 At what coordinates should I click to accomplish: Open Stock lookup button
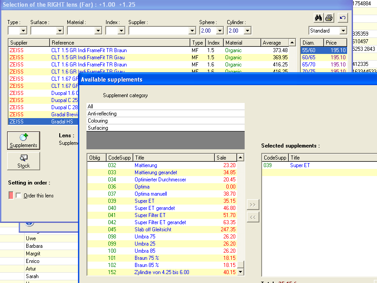coord(24,161)
